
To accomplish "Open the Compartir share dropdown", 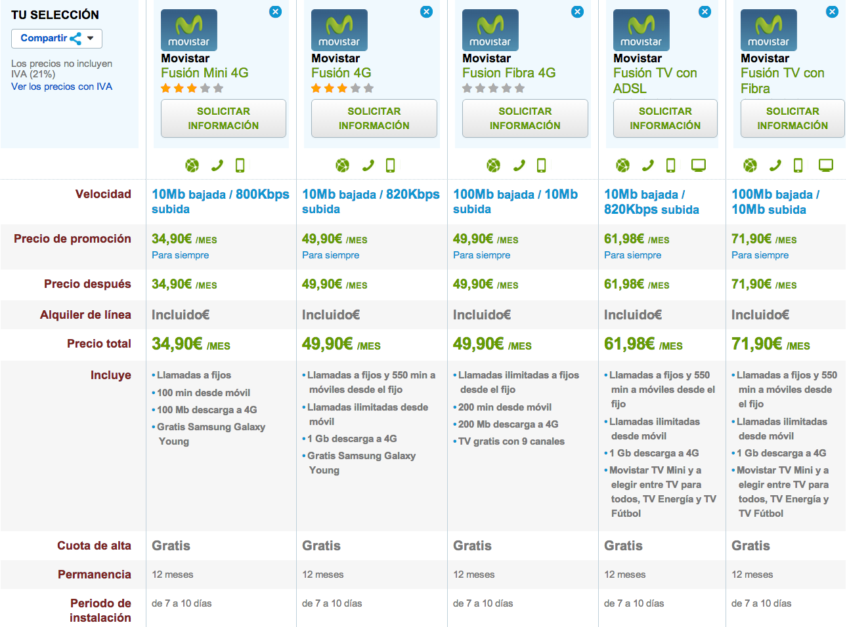I will coord(56,39).
